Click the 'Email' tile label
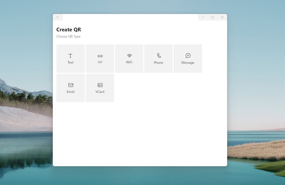 71,92
